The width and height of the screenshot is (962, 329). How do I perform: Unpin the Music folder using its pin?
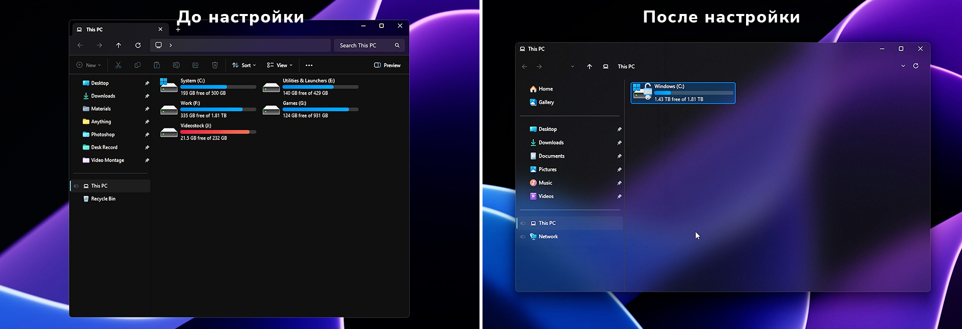[x=619, y=183]
